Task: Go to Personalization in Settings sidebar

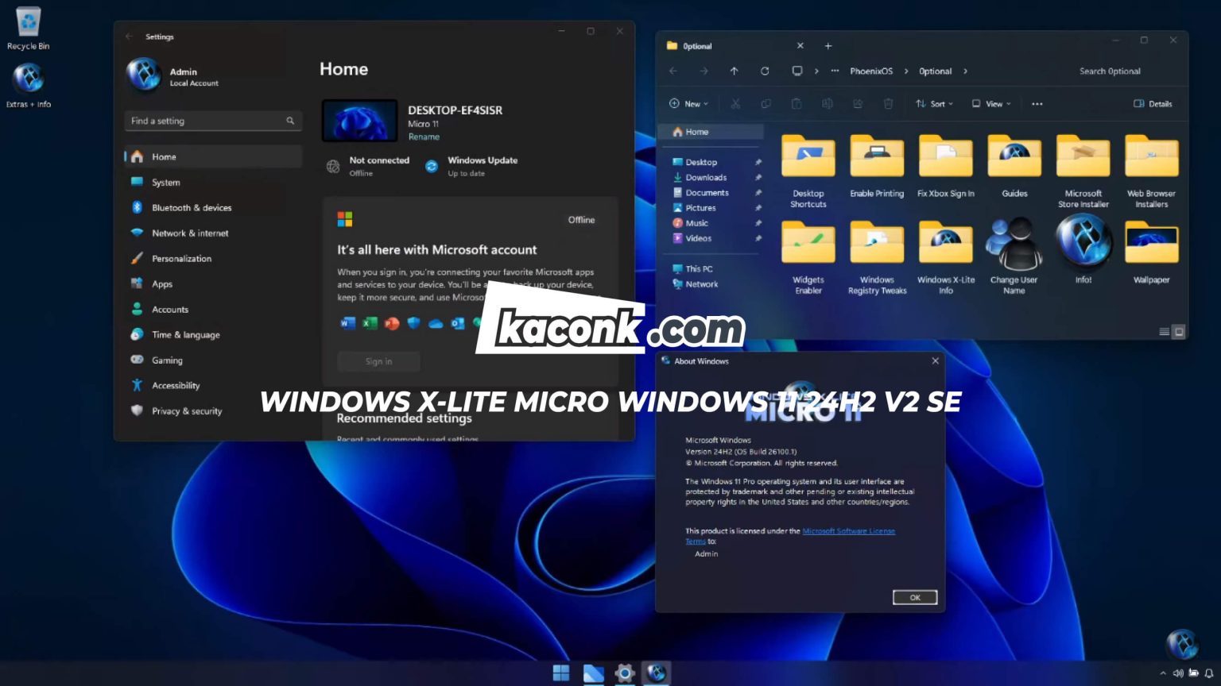Action: pos(213,258)
